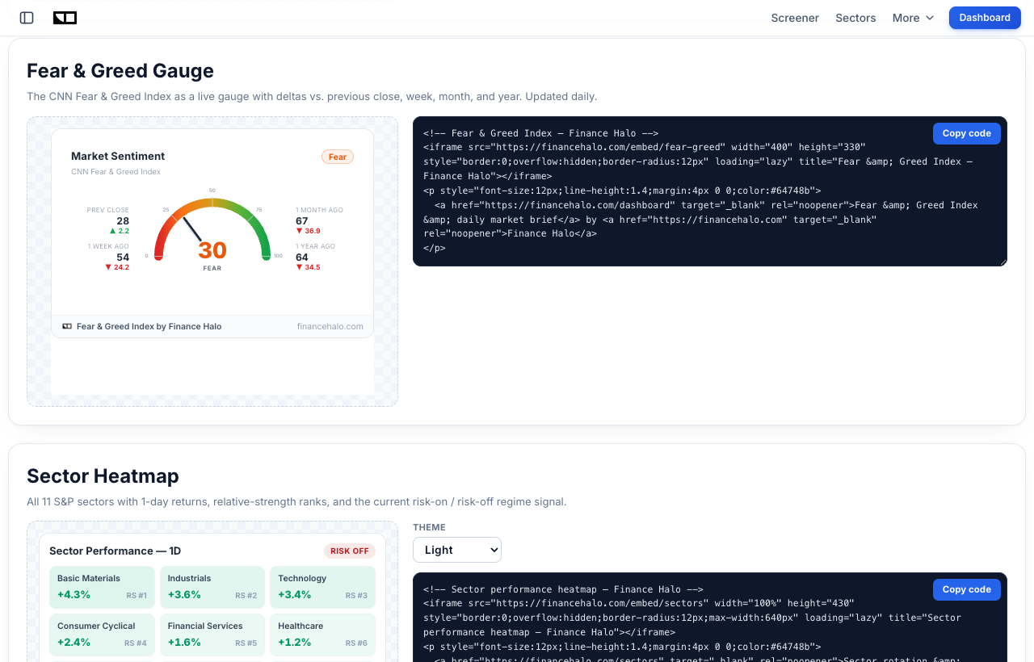Click the Sector Heatmap heading
Image resolution: width=1034 pixels, height=662 pixels.
point(103,476)
